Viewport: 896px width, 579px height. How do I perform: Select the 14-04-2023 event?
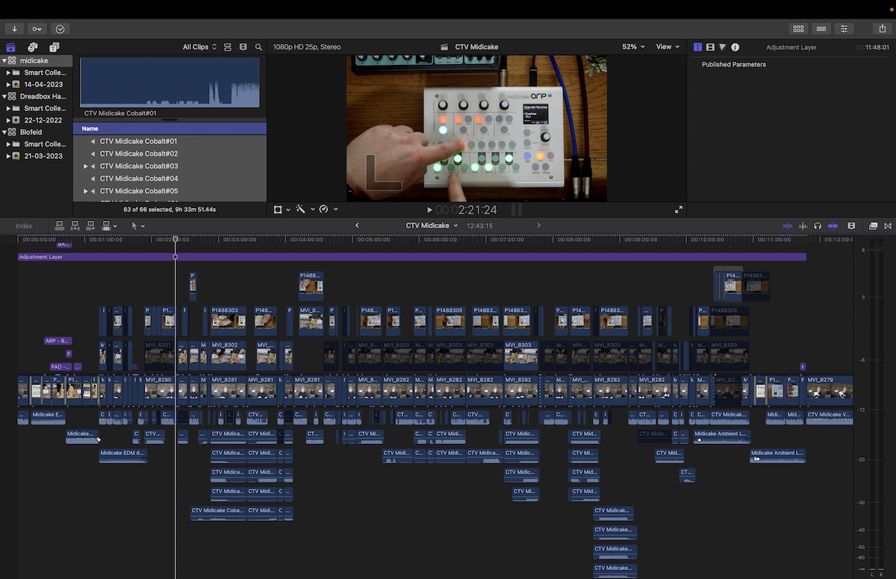coord(43,84)
